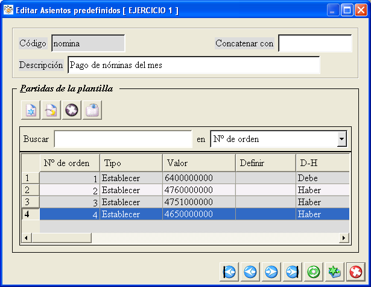Image resolution: width=371 pixels, height=287 pixels.
Task: Click Establecer in the 6400000000 row
Action: [x=132, y=178]
